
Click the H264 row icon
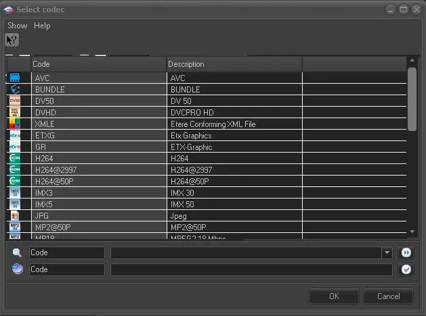[x=15, y=158]
